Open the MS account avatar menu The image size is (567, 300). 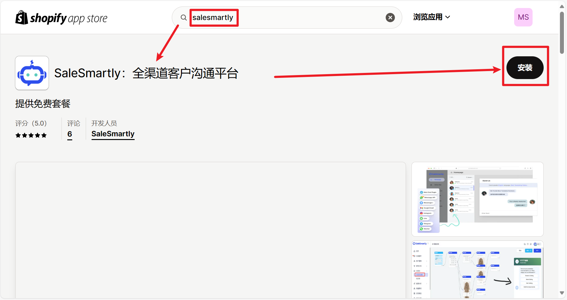tap(523, 17)
